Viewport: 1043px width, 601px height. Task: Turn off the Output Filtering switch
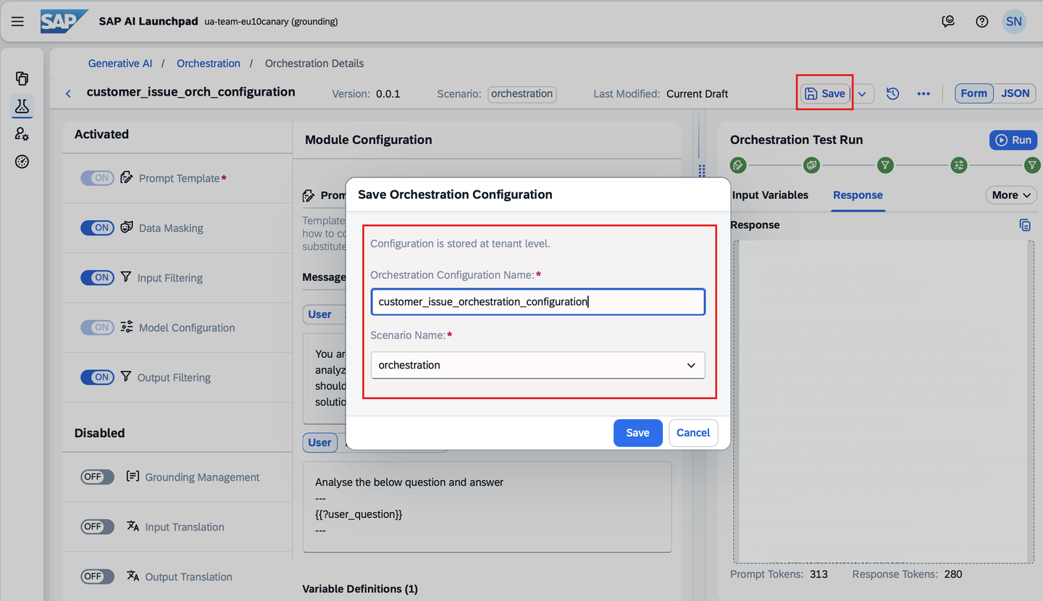[97, 377]
